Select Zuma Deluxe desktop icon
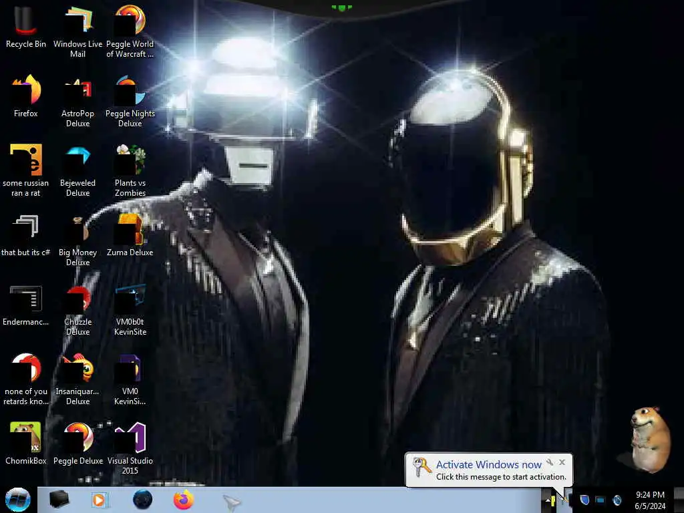The image size is (684, 513). (x=130, y=234)
